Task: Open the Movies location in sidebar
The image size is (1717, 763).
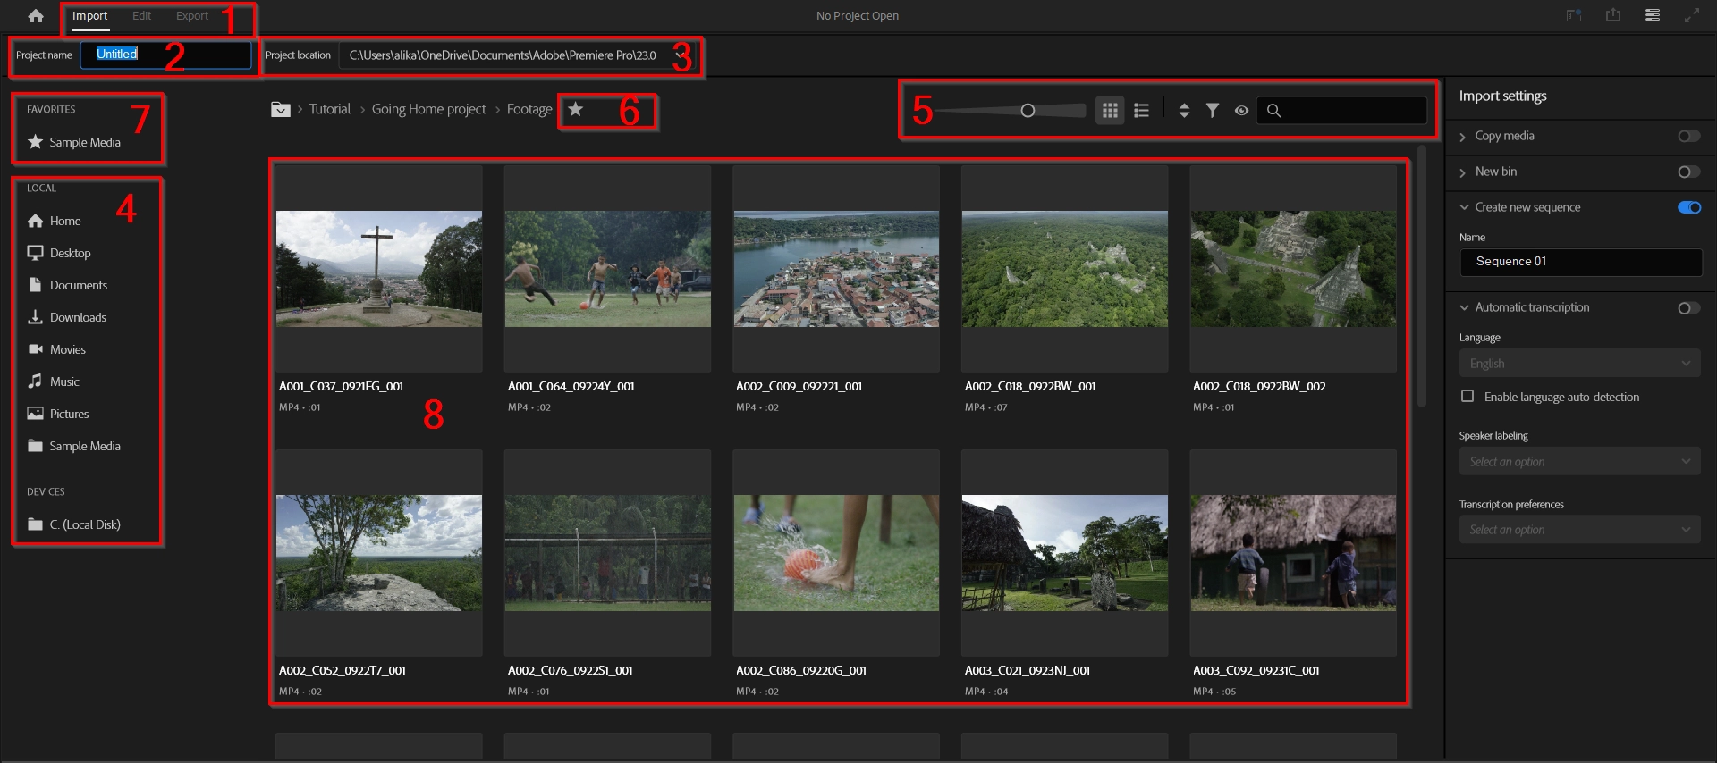Action: (x=56, y=349)
